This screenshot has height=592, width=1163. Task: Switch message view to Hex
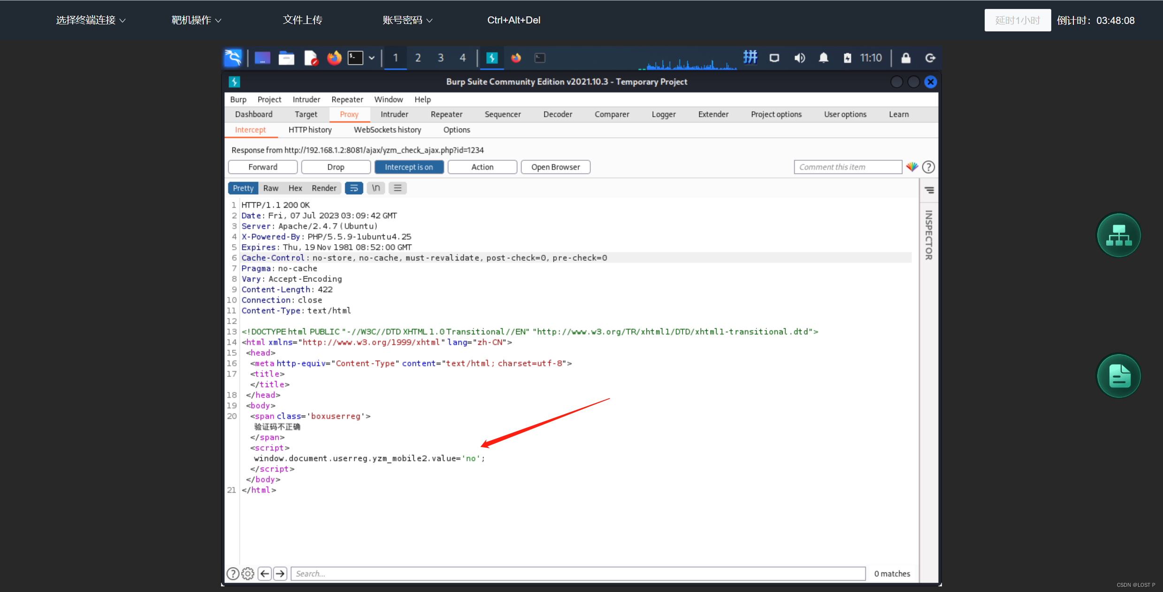pos(295,188)
